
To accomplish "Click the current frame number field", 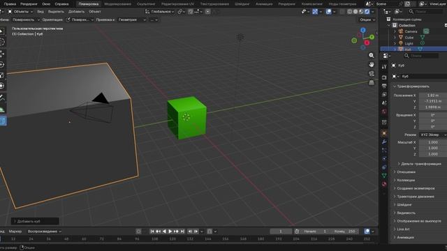I will click(281, 231).
